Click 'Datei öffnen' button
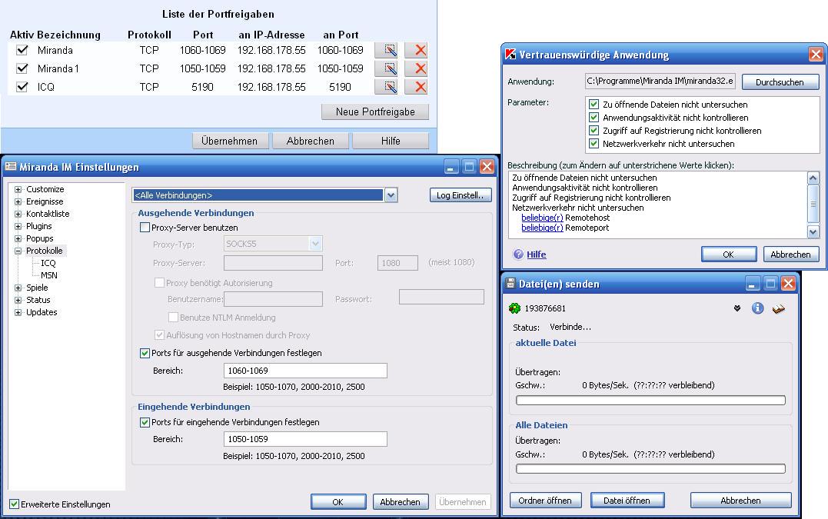Screen dimensions: 828x519 pyautogui.click(x=627, y=500)
